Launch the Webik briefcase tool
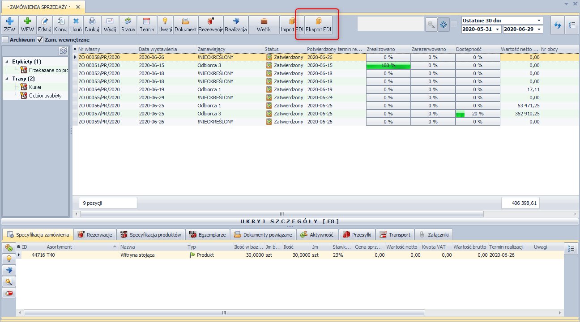This screenshot has height=322, width=580. coord(264,25)
